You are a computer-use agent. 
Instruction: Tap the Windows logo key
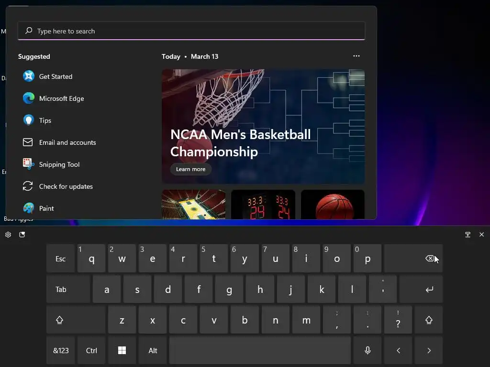[x=122, y=350]
